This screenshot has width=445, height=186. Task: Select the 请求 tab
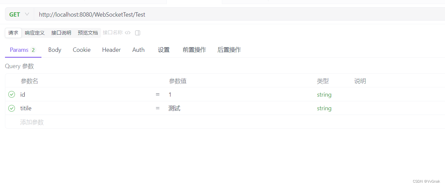tap(13, 33)
